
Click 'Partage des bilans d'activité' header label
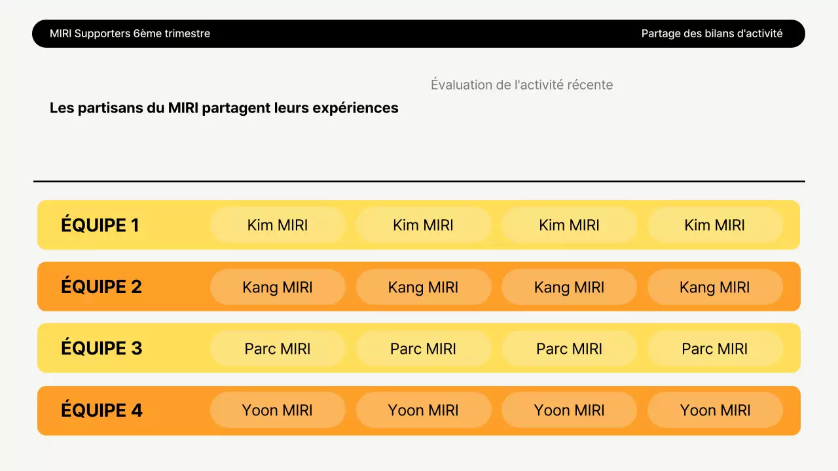click(x=712, y=33)
